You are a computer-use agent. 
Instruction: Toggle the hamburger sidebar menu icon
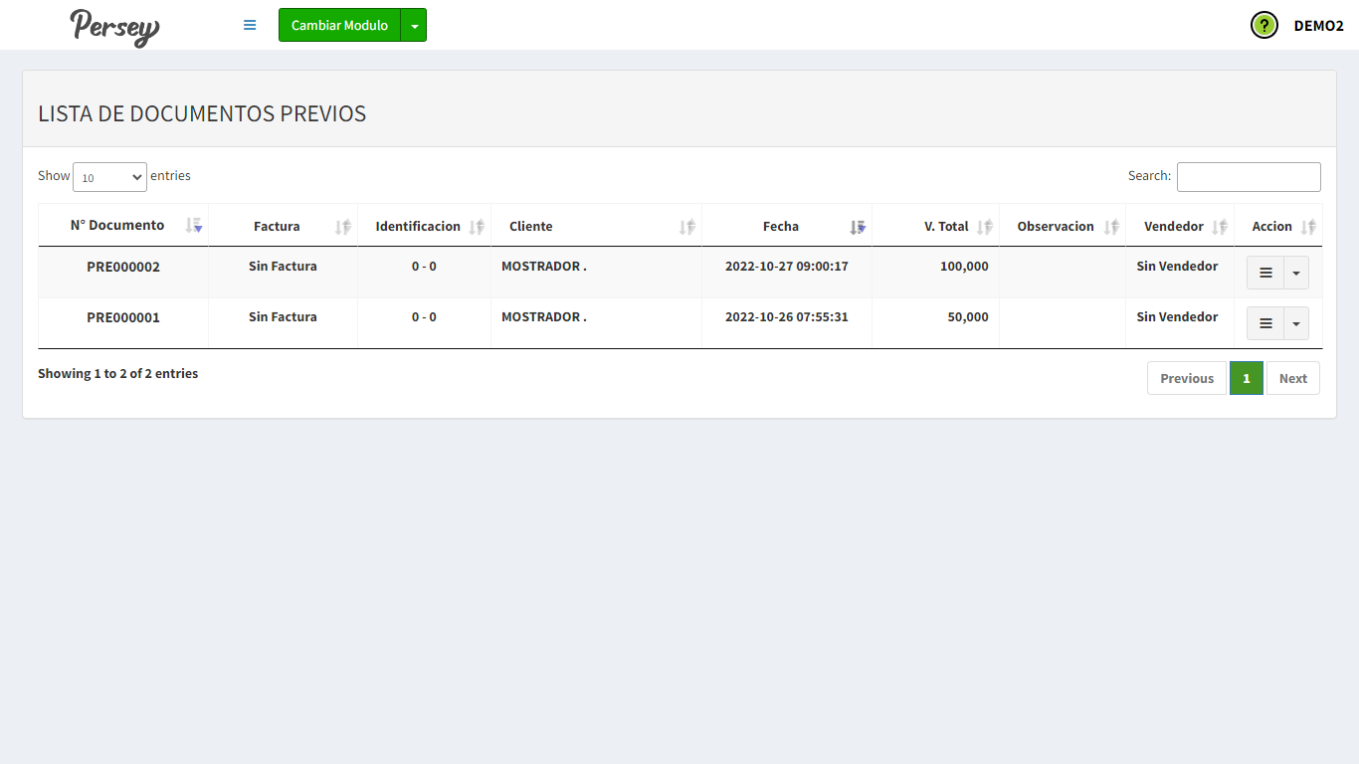(250, 25)
